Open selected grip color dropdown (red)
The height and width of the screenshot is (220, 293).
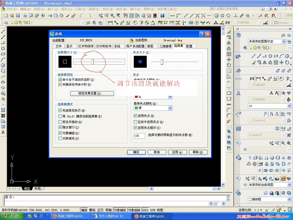[x=170, y=97]
